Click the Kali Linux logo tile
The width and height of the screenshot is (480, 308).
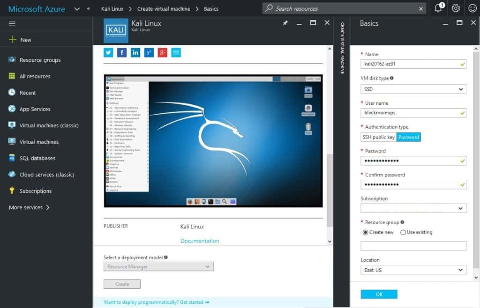pyautogui.click(x=116, y=30)
